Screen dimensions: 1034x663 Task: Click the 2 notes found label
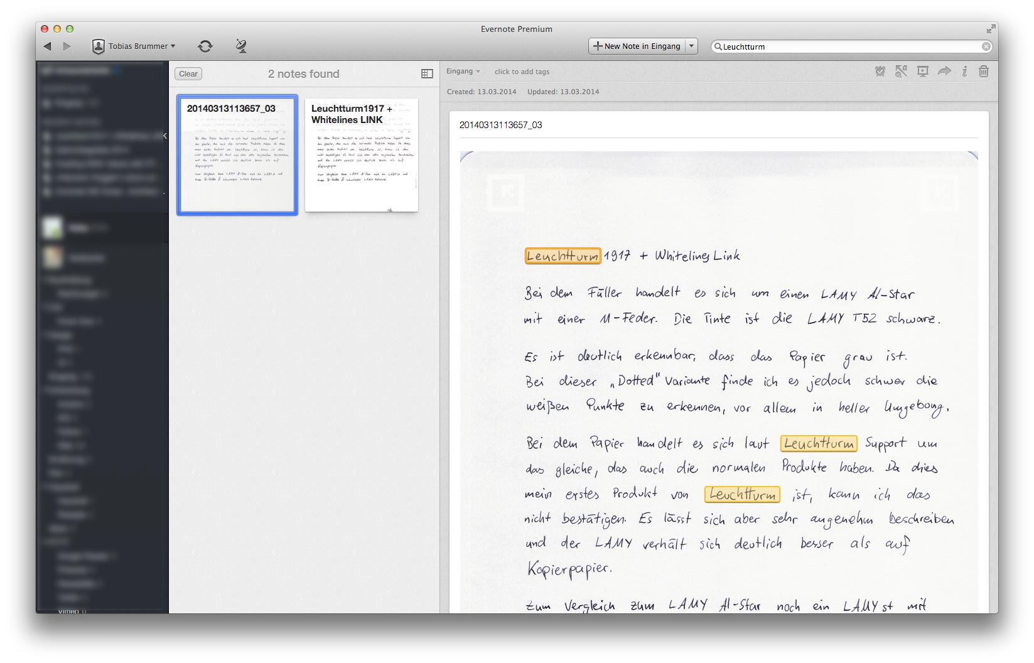[x=304, y=74]
